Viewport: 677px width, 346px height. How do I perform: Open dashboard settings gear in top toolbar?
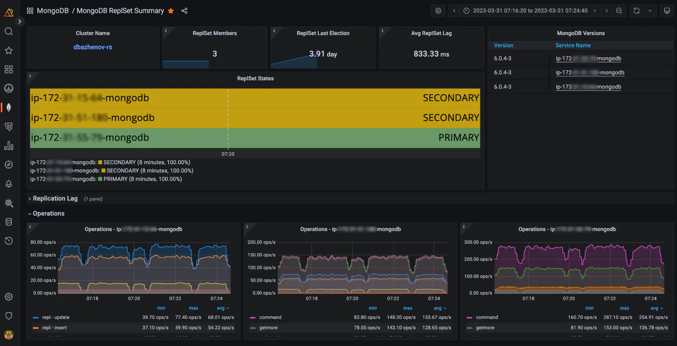pos(438,11)
